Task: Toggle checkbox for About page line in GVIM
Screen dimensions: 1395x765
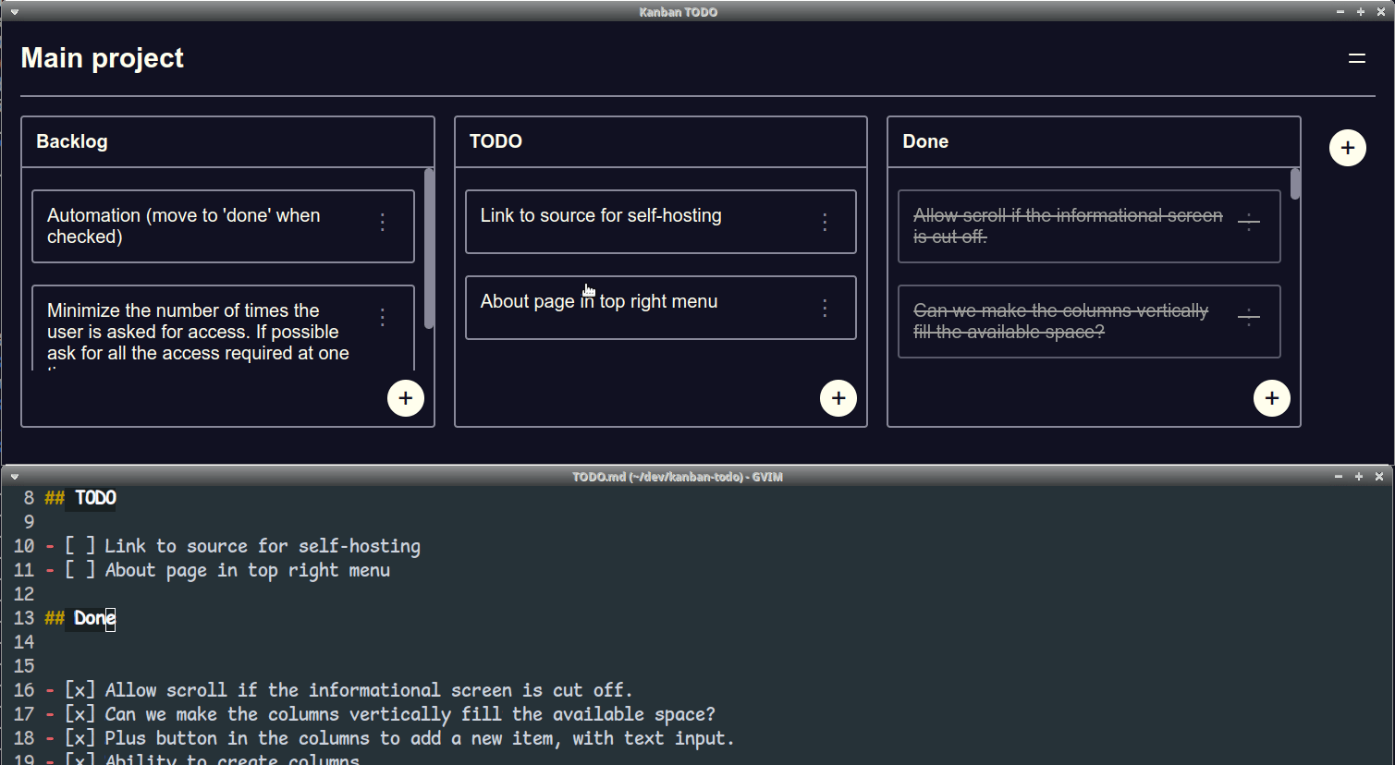Action: coord(80,570)
